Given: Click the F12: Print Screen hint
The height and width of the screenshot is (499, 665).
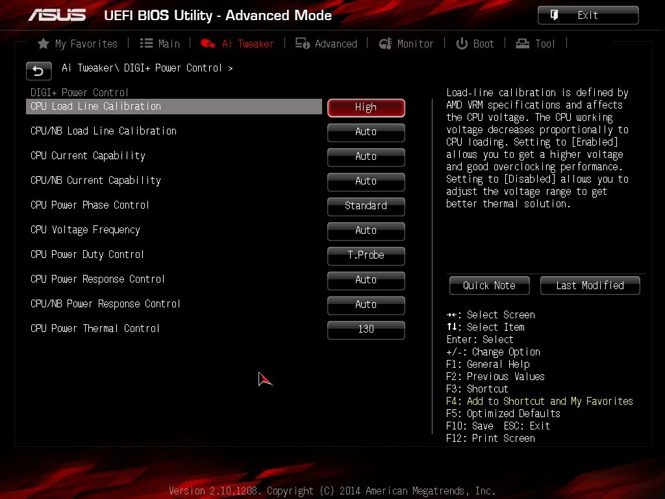Looking at the screenshot, I should click(x=491, y=439).
